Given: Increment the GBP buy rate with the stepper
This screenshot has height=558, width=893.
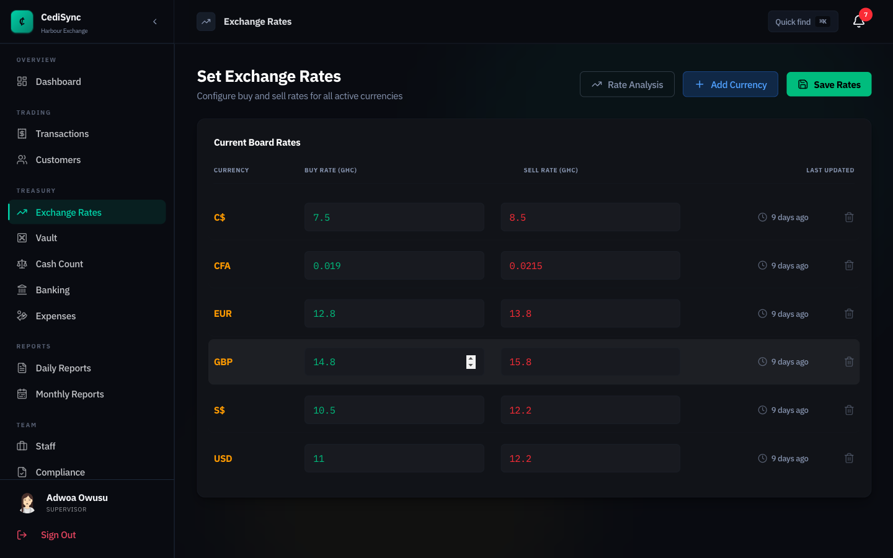Looking at the screenshot, I should click(471, 358).
